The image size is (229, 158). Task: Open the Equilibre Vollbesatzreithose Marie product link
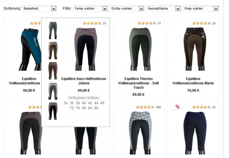[x=193, y=81]
